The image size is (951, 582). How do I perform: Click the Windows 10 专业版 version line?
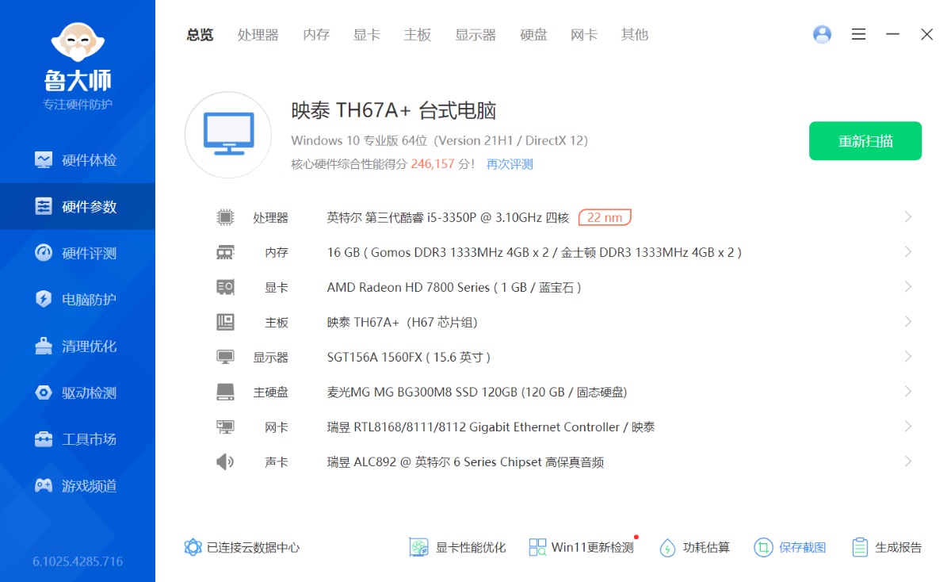[440, 140]
